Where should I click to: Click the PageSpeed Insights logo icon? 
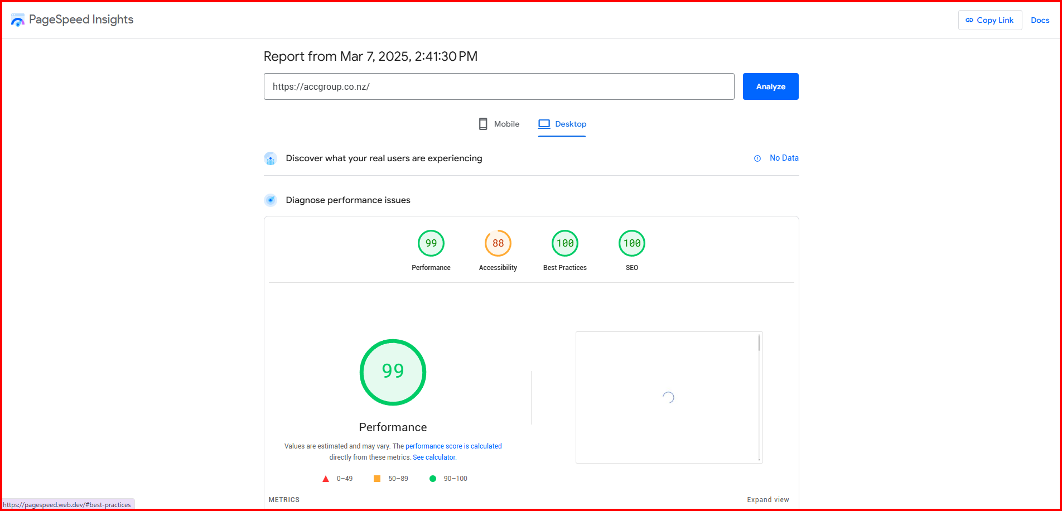coord(18,20)
